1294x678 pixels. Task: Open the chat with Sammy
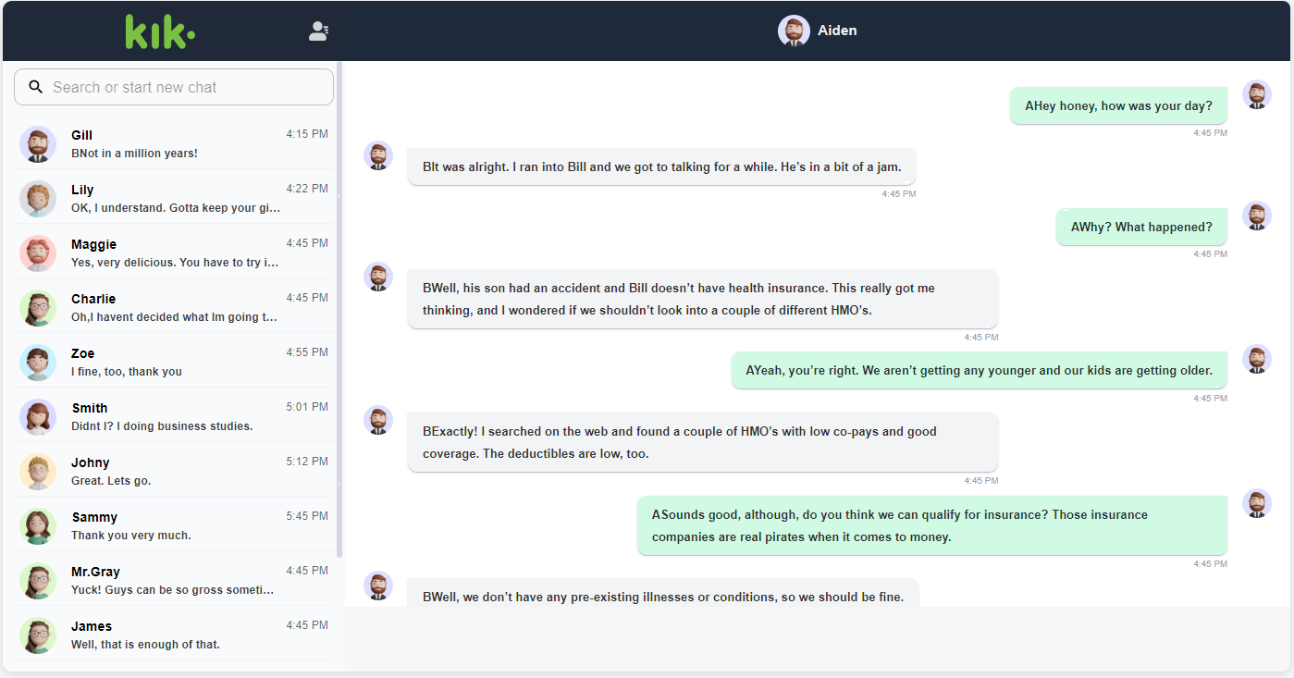(173, 525)
